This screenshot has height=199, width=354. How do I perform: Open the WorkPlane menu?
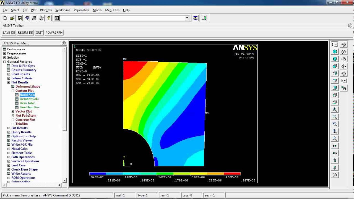click(x=63, y=10)
